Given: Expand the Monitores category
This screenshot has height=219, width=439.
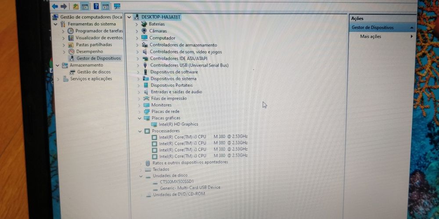Looking at the screenshot, I should click(139, 105).
